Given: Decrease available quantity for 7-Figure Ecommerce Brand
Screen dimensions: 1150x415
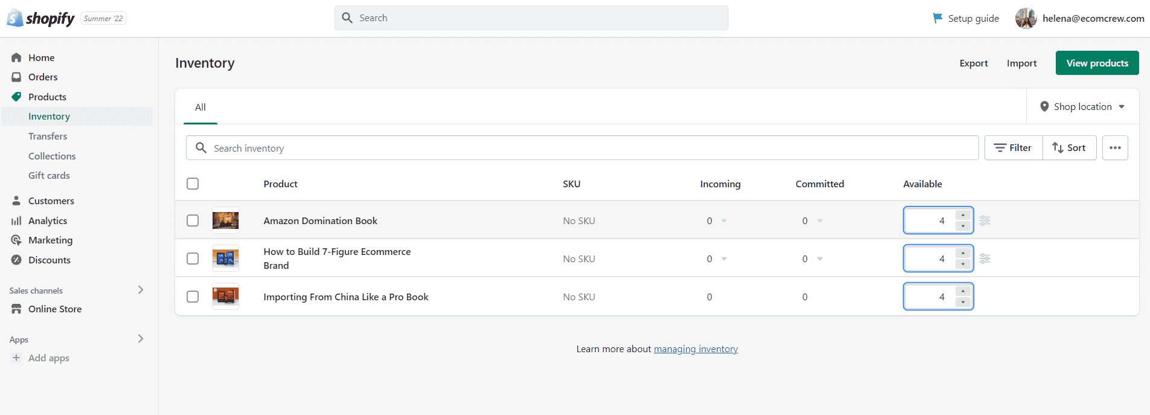Looking at the screenshot, I should (x=963, y=264).
